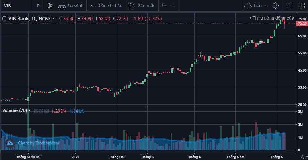The height and width of the screenshot is (160, 308).
Task: Toggle fullscreen mode icon
Action: pos(302,6)
